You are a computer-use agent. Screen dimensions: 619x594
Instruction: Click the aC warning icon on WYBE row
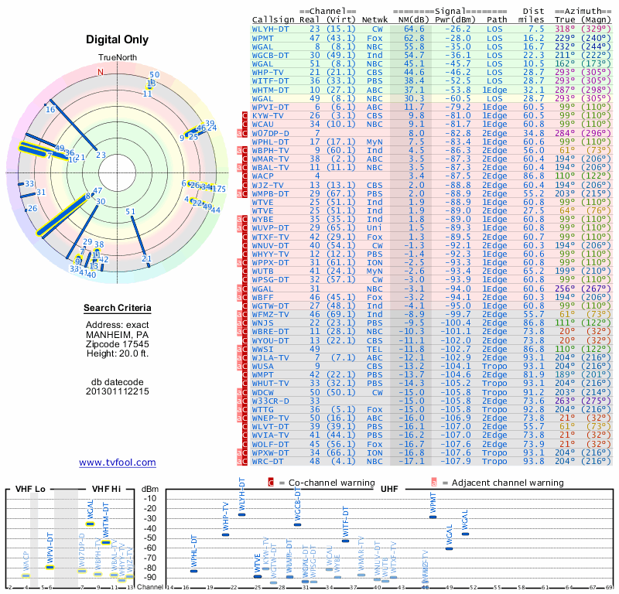point(242,220)
